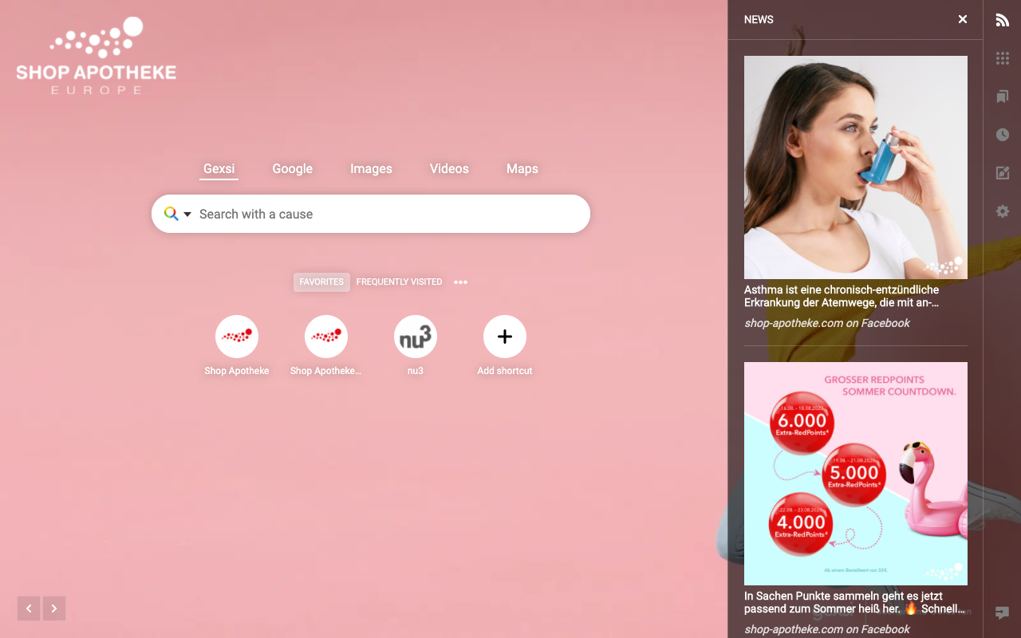
Task: Click shop-apotheke.com on Facebook under asthma post
Action: click(827, 323)
